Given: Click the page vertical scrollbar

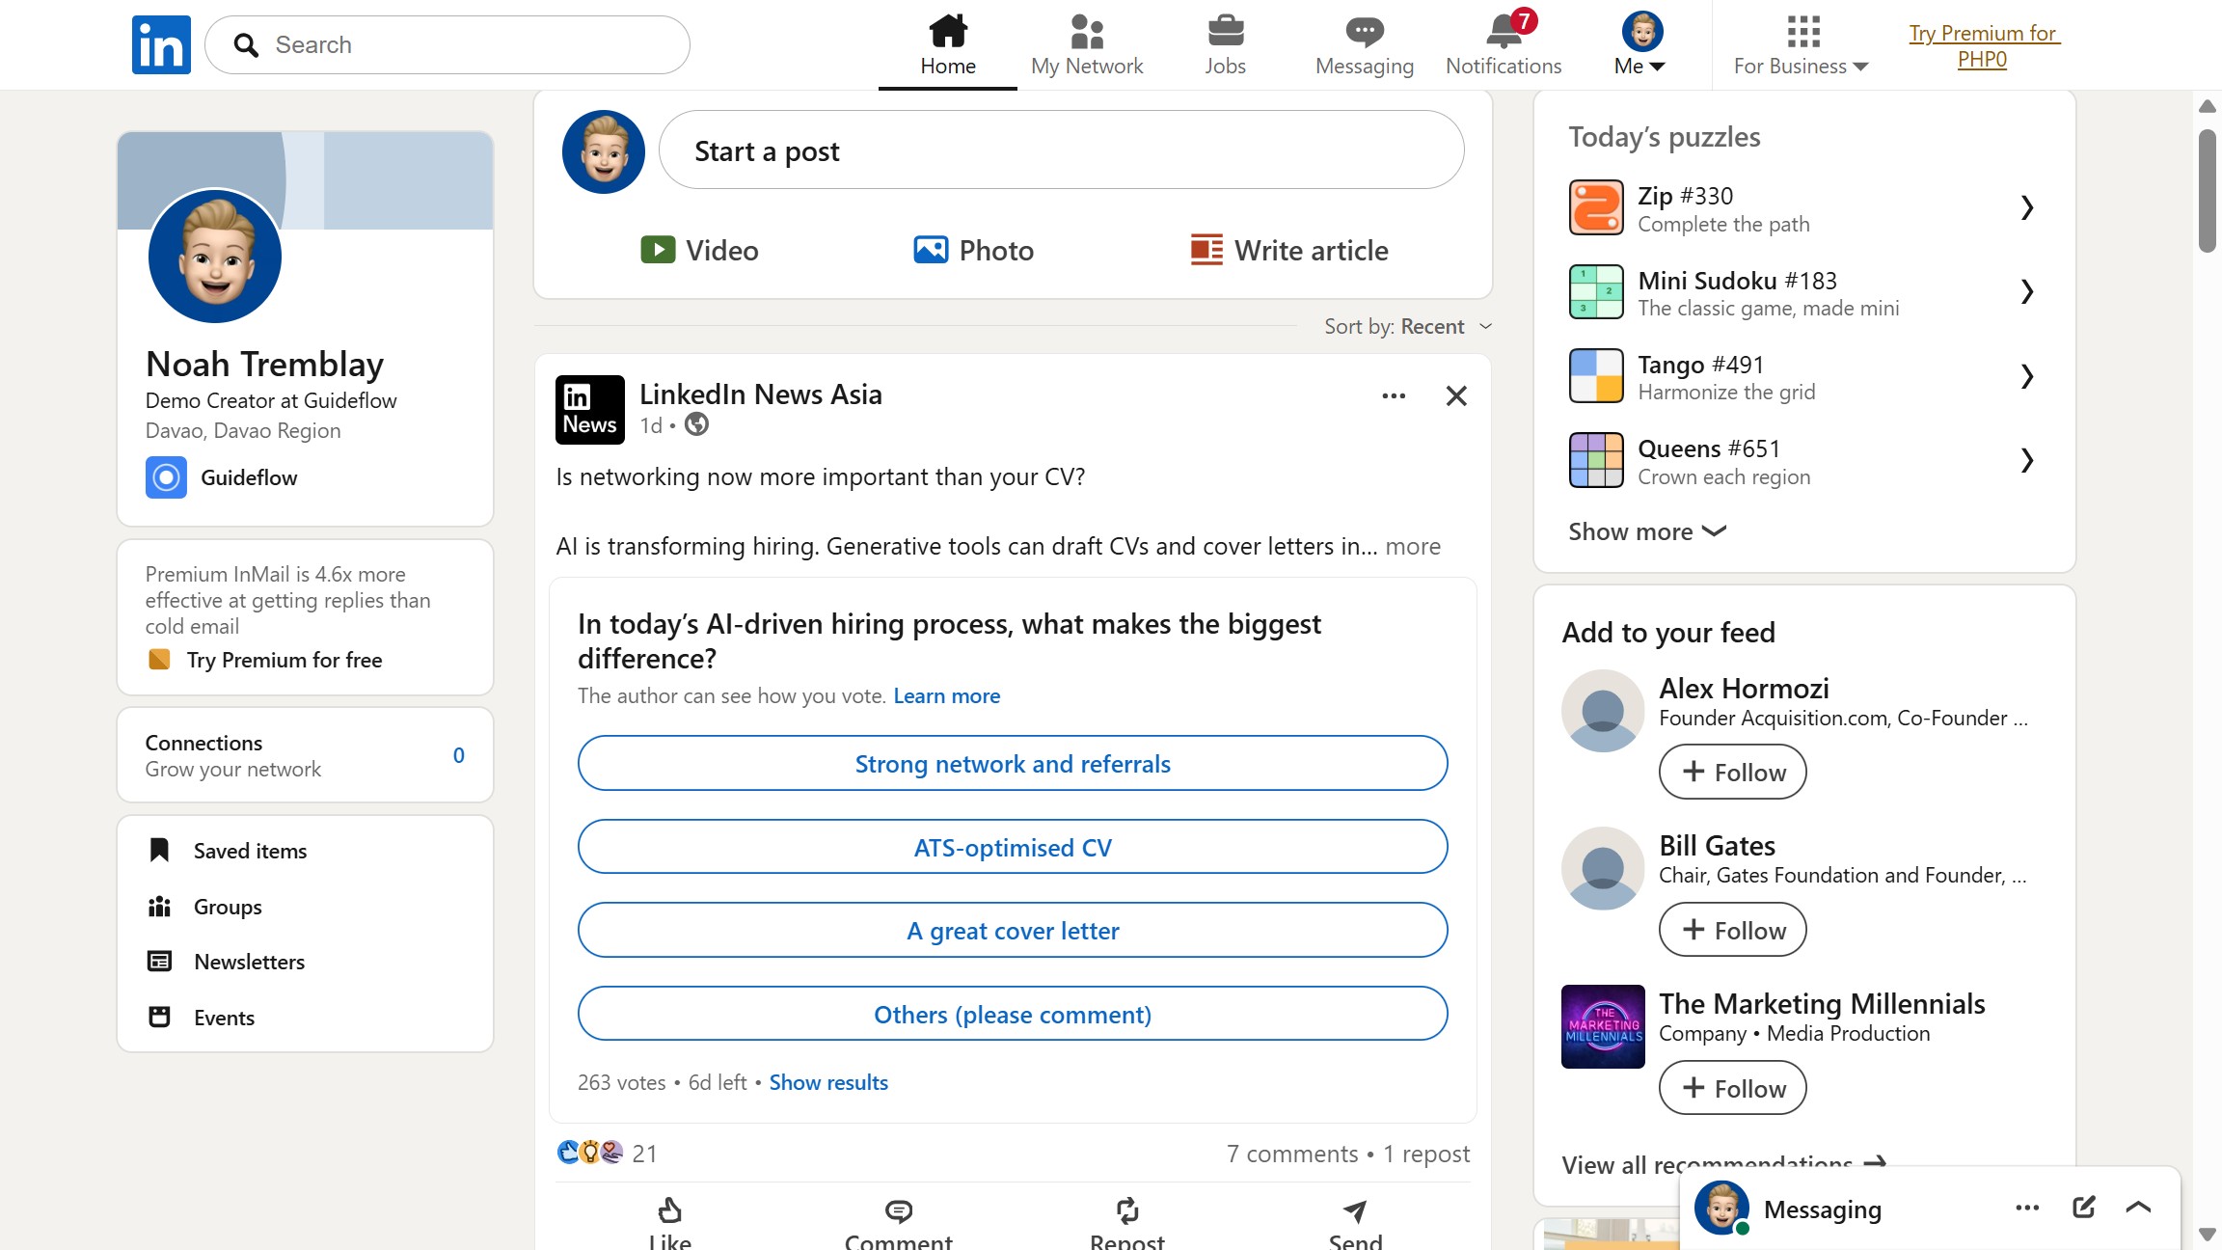Looking at the screenshot, I should coord(2208,190).
